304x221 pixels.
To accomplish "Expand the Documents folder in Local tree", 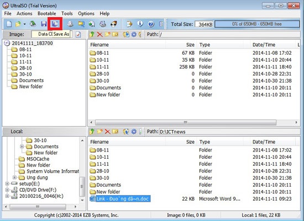I will (22, 147).
